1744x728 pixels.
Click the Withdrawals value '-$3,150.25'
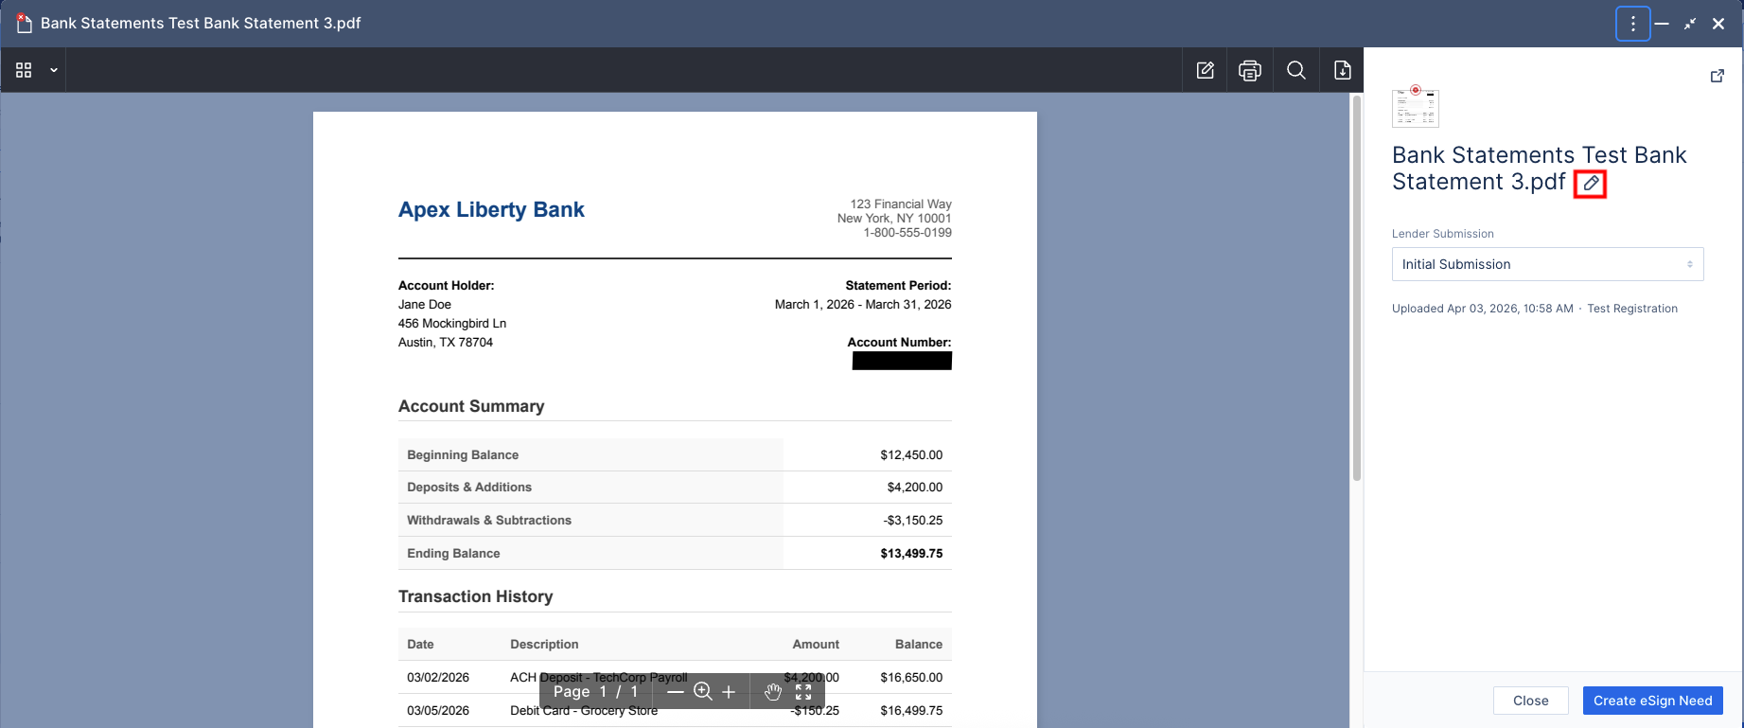click(x=913, y=521)
